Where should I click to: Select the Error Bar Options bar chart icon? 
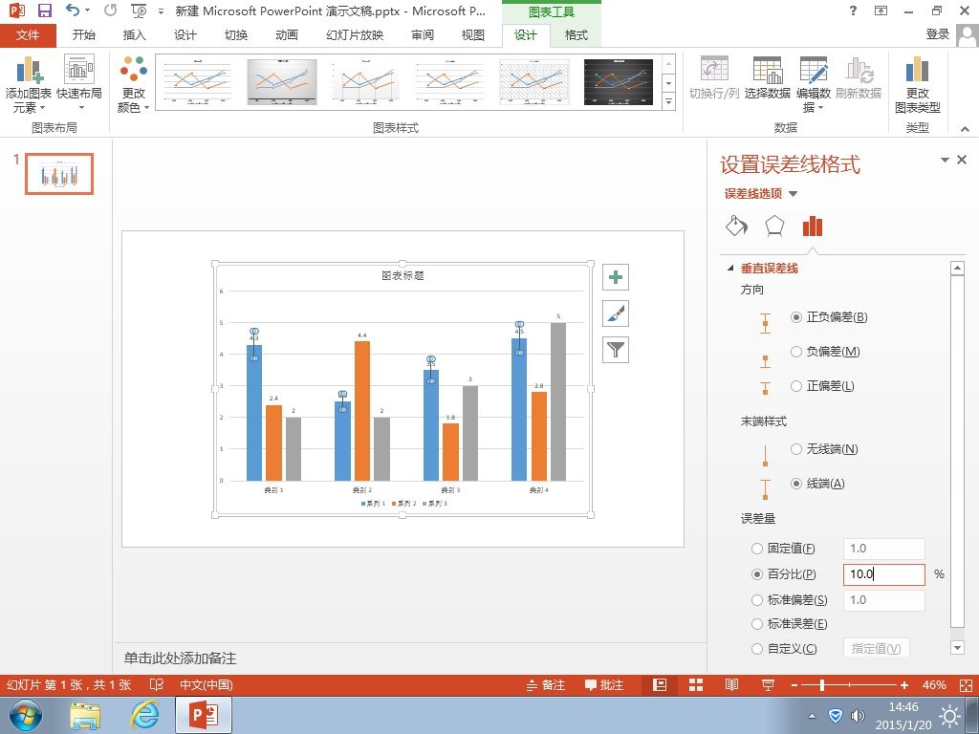[813, 226]
